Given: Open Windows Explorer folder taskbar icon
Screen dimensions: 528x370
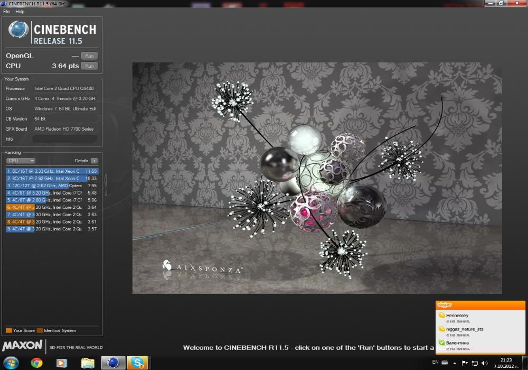Looking at the screenshot, I should coord(88,363).
